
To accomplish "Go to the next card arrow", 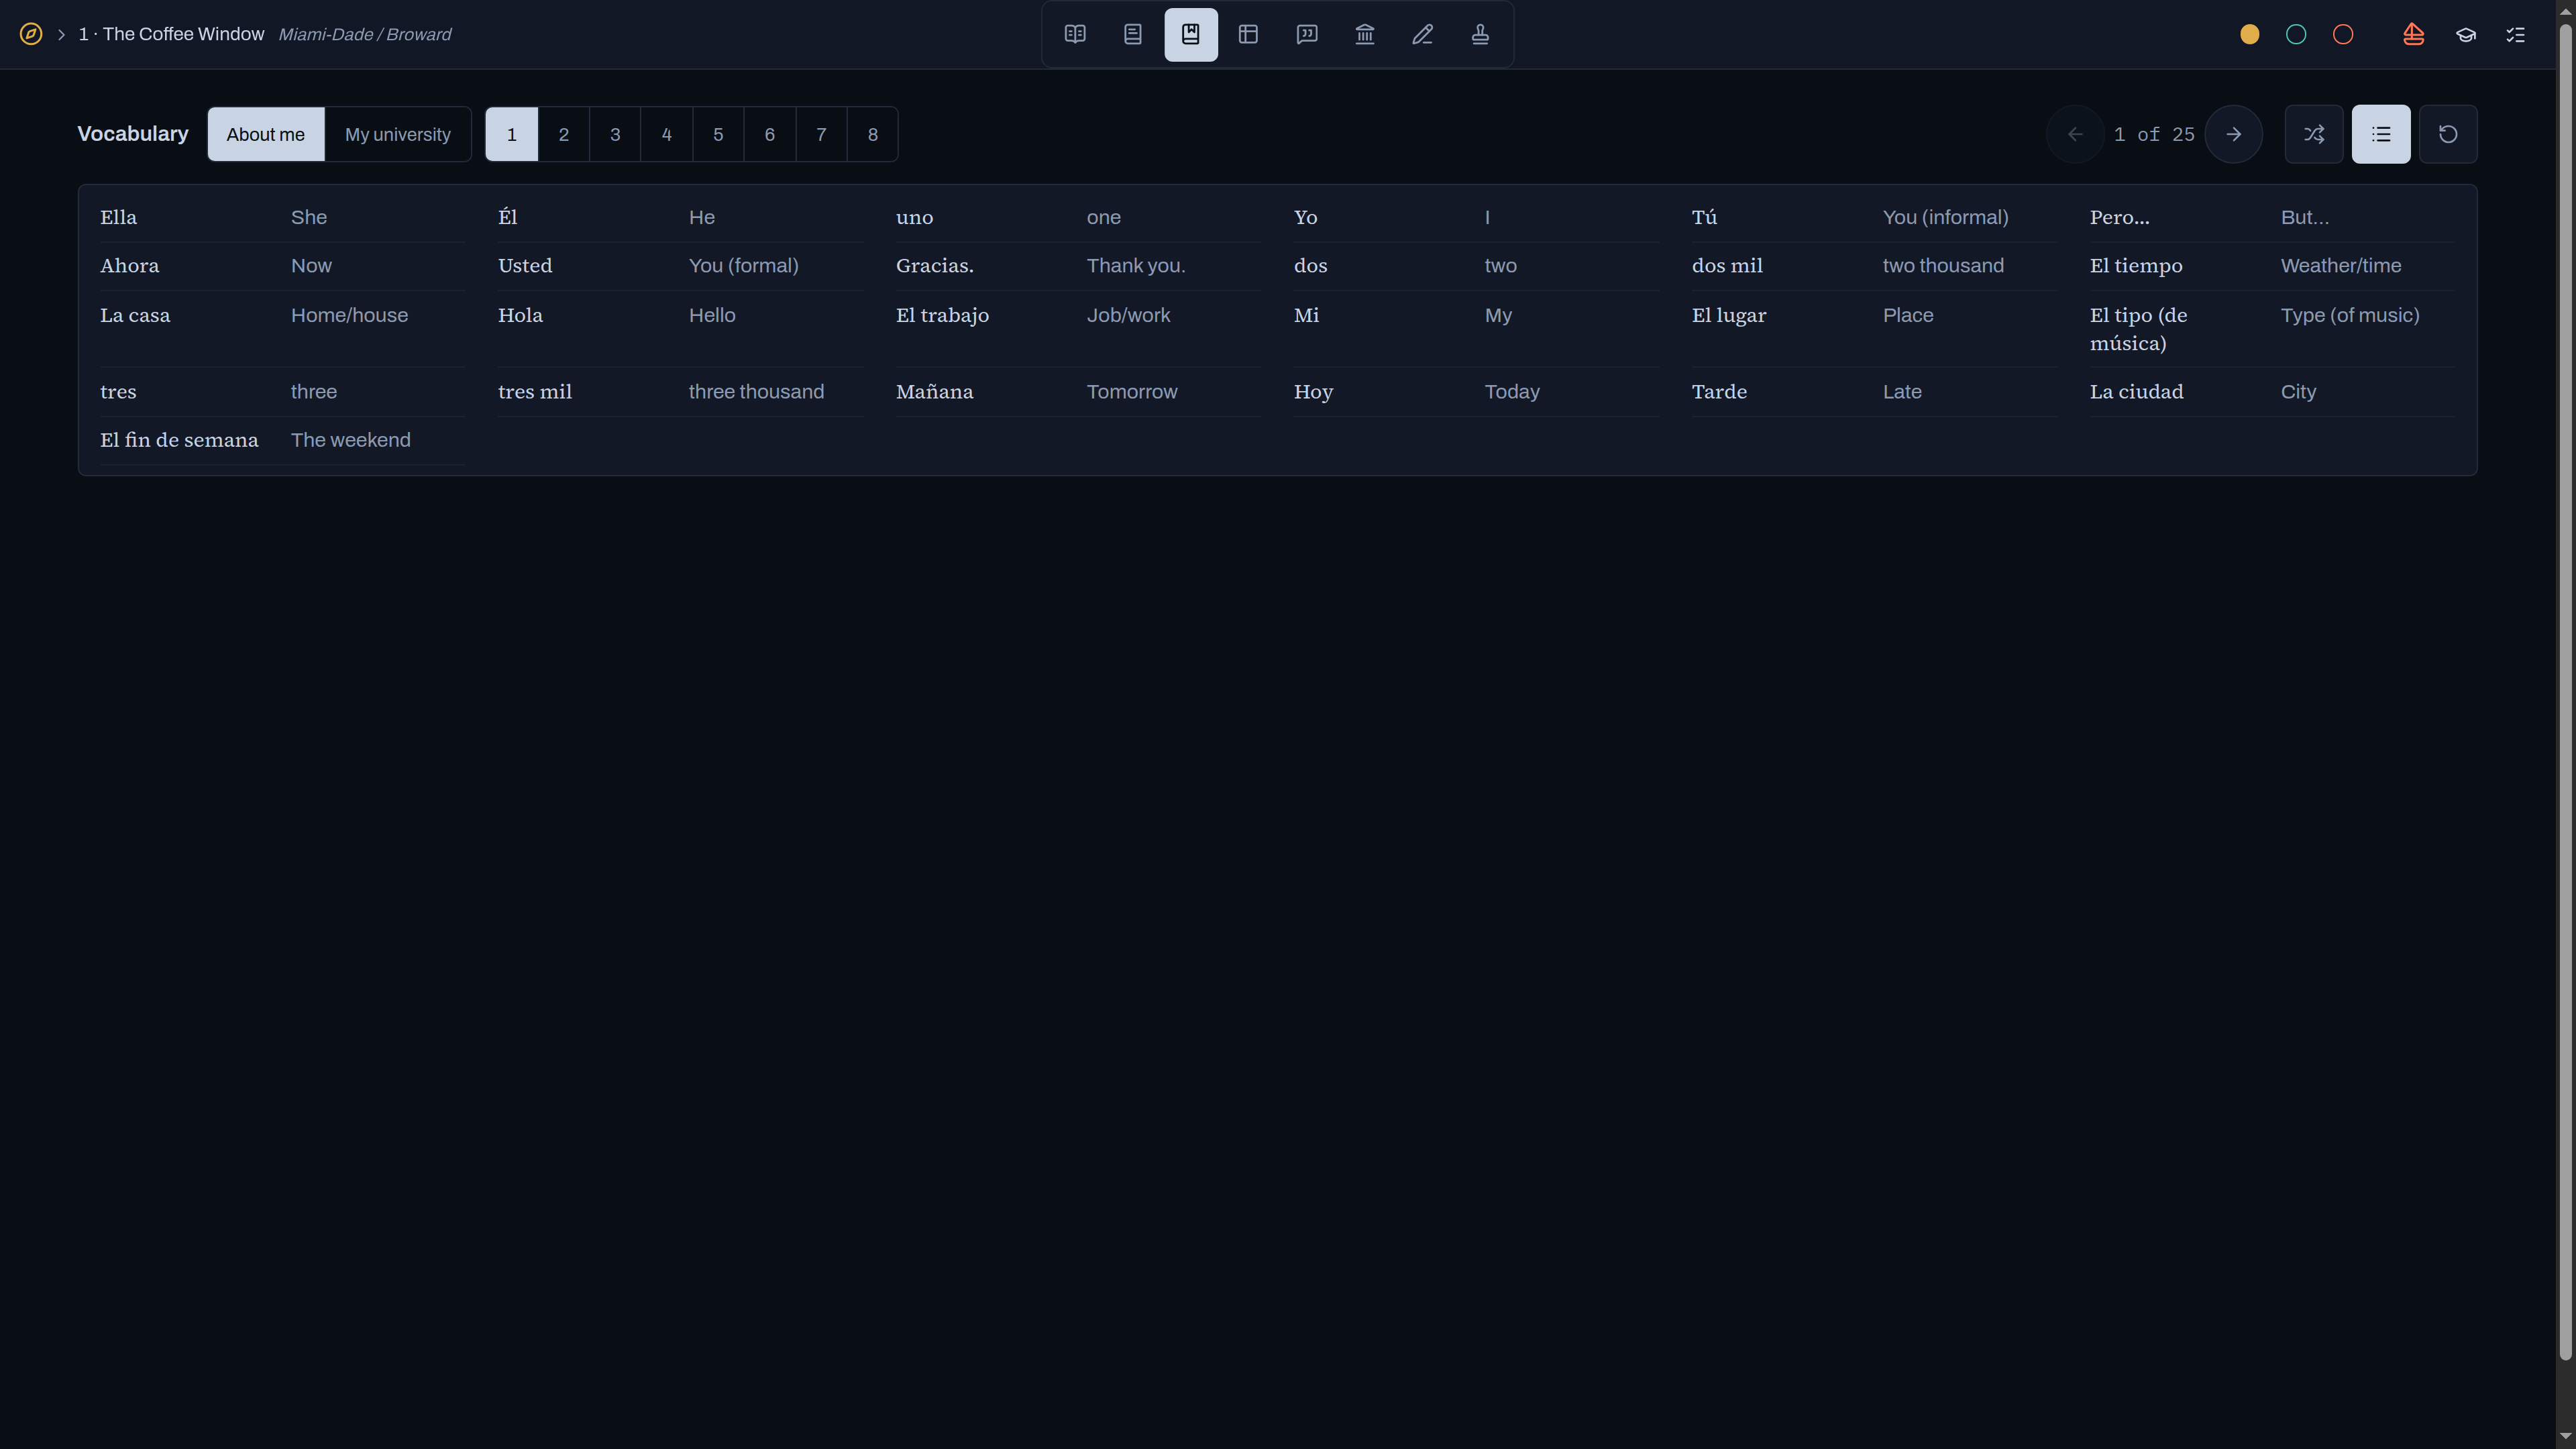I will 2234,134.
